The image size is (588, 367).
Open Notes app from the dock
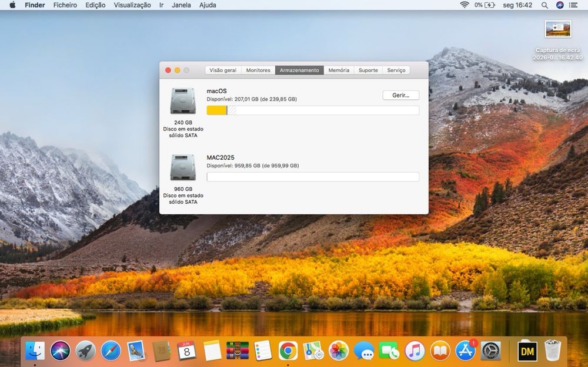pos(212,351)
